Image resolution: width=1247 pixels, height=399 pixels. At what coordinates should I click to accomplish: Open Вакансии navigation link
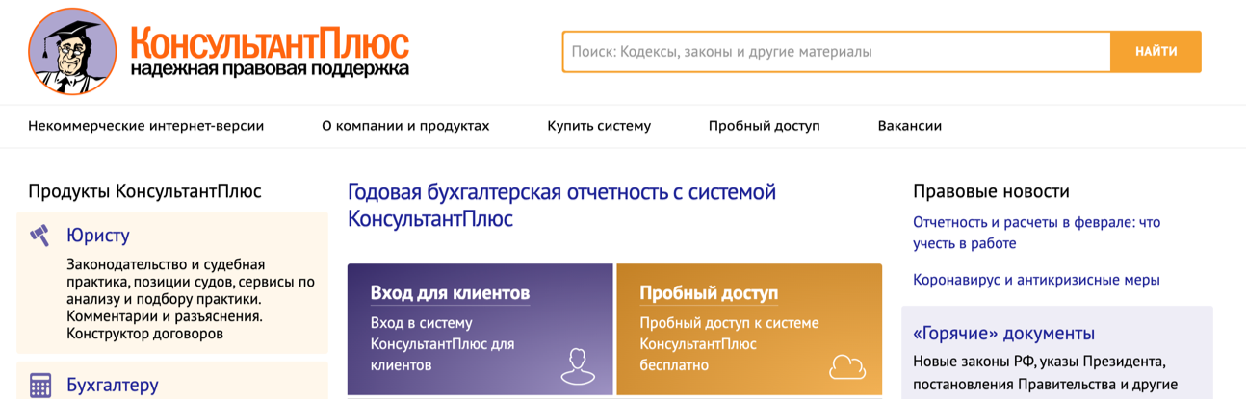[x=909, y=126]
